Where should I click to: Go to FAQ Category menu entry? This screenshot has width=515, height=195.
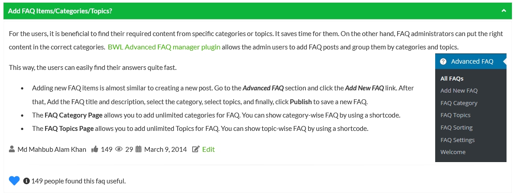pyautogui.click(x=459, y=103)
